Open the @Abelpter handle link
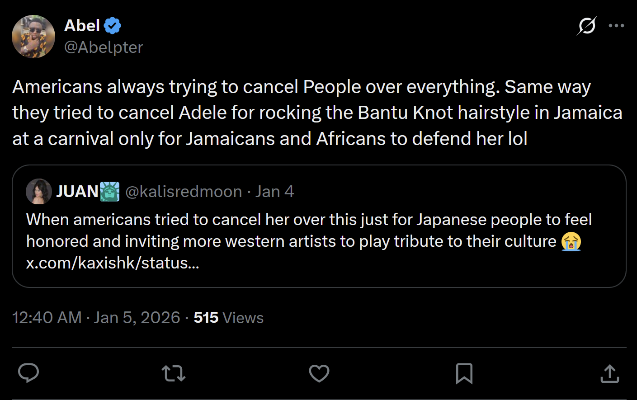The image size is (637, 400). [x=104, y=47]
